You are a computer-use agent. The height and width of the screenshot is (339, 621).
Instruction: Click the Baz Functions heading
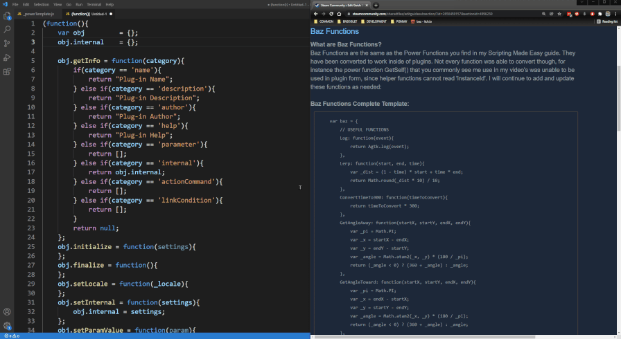point(335,31)
